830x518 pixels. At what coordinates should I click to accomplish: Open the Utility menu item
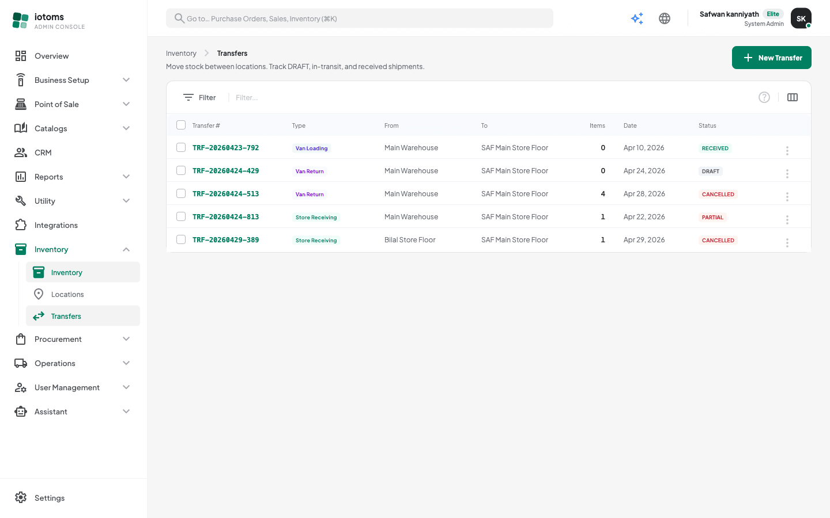coord(73,201)
